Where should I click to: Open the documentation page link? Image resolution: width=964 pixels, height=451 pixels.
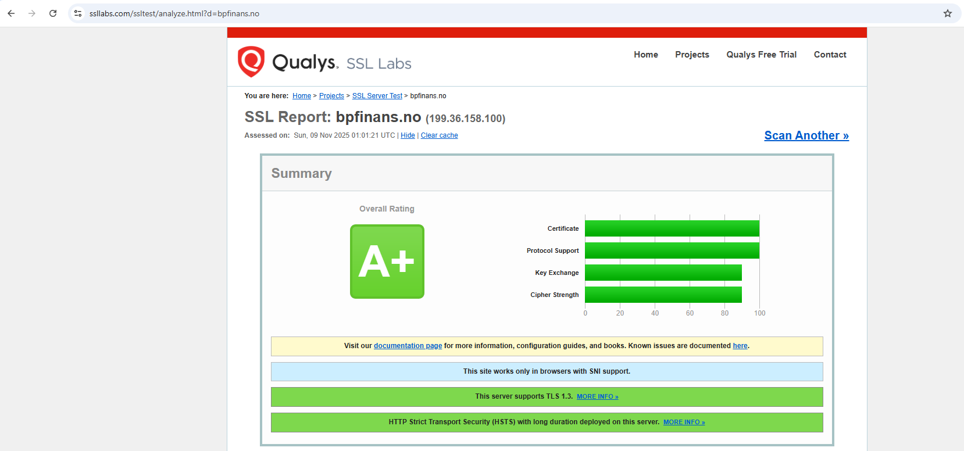click(x=408, y=346)
